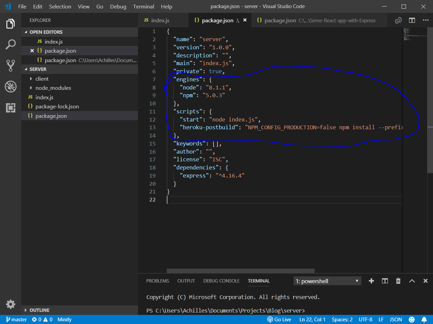This screenshot has height=324, width=433.
Task: Open index.js in the SERVER tree
Action: click(79, 97)
